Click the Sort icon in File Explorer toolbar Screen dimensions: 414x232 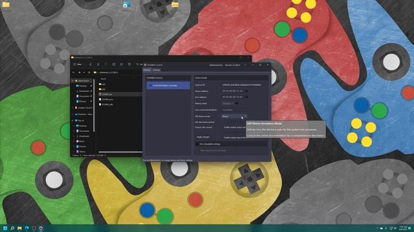pos(138,64)
